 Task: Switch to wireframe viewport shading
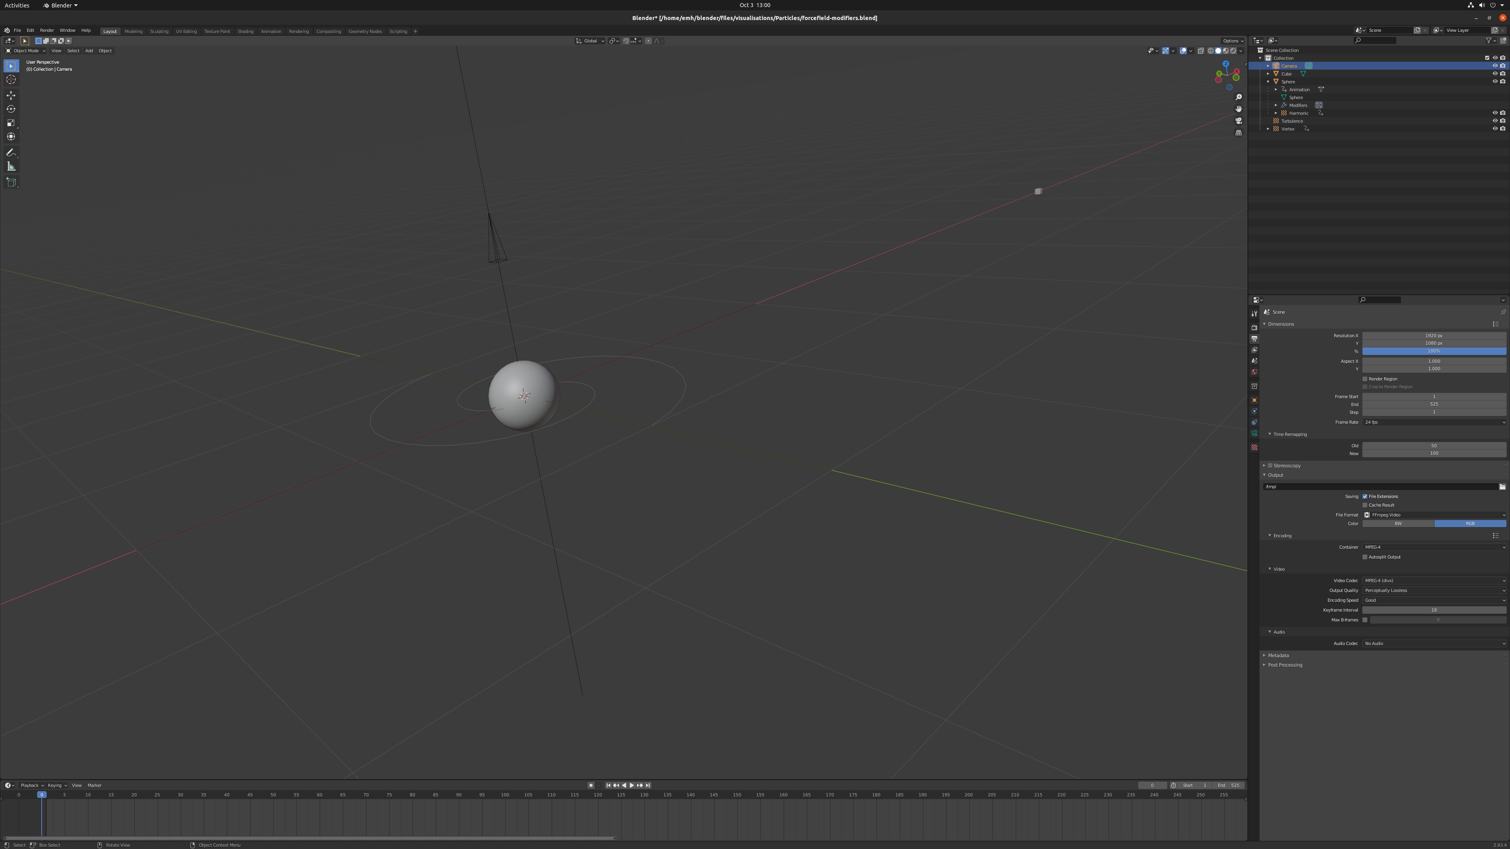point(1210,51)
